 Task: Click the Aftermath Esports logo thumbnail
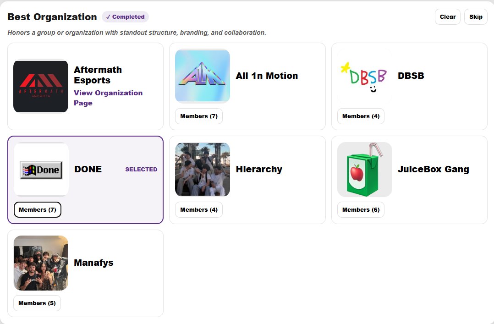41,86
